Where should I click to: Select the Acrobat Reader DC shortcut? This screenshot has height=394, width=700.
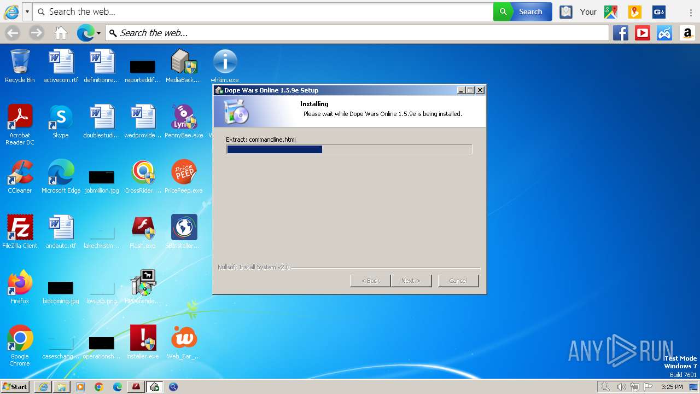click(20, 125)
